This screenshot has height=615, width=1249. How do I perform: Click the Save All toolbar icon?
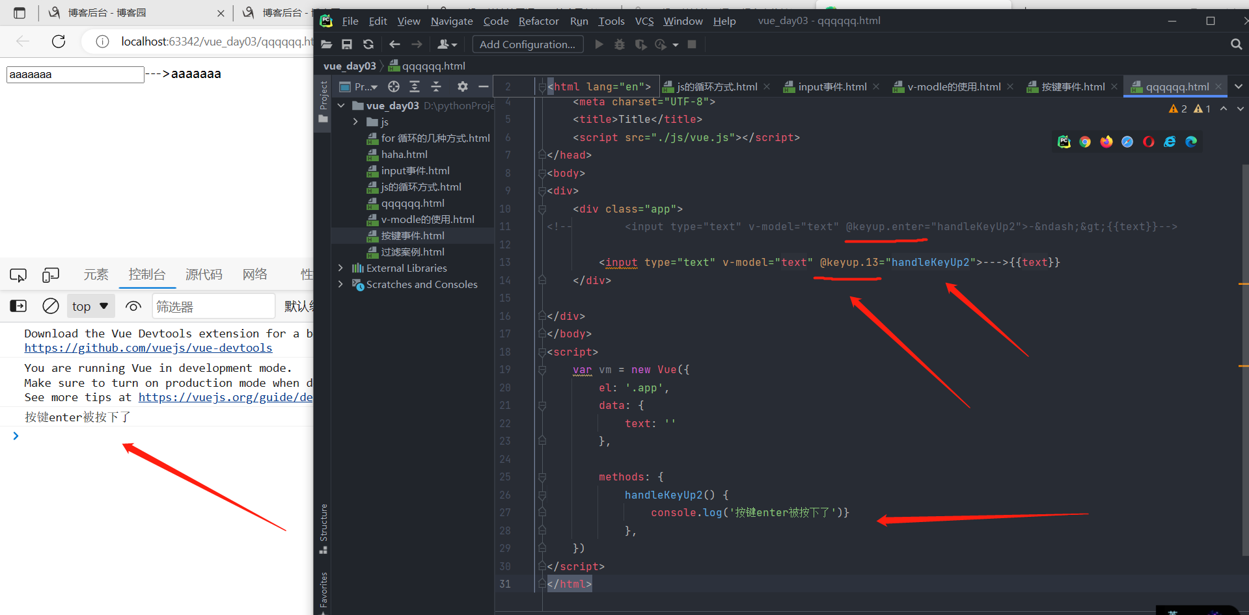(x=347, y=44)
